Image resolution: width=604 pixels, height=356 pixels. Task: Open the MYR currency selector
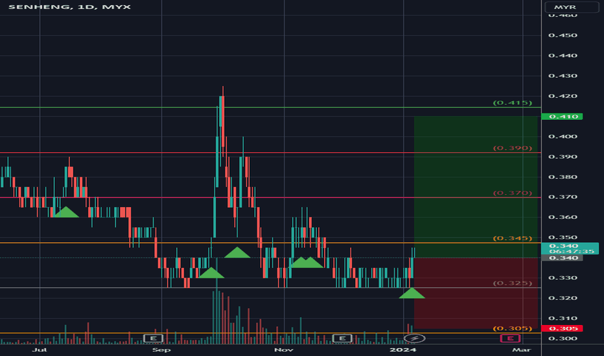572,7
